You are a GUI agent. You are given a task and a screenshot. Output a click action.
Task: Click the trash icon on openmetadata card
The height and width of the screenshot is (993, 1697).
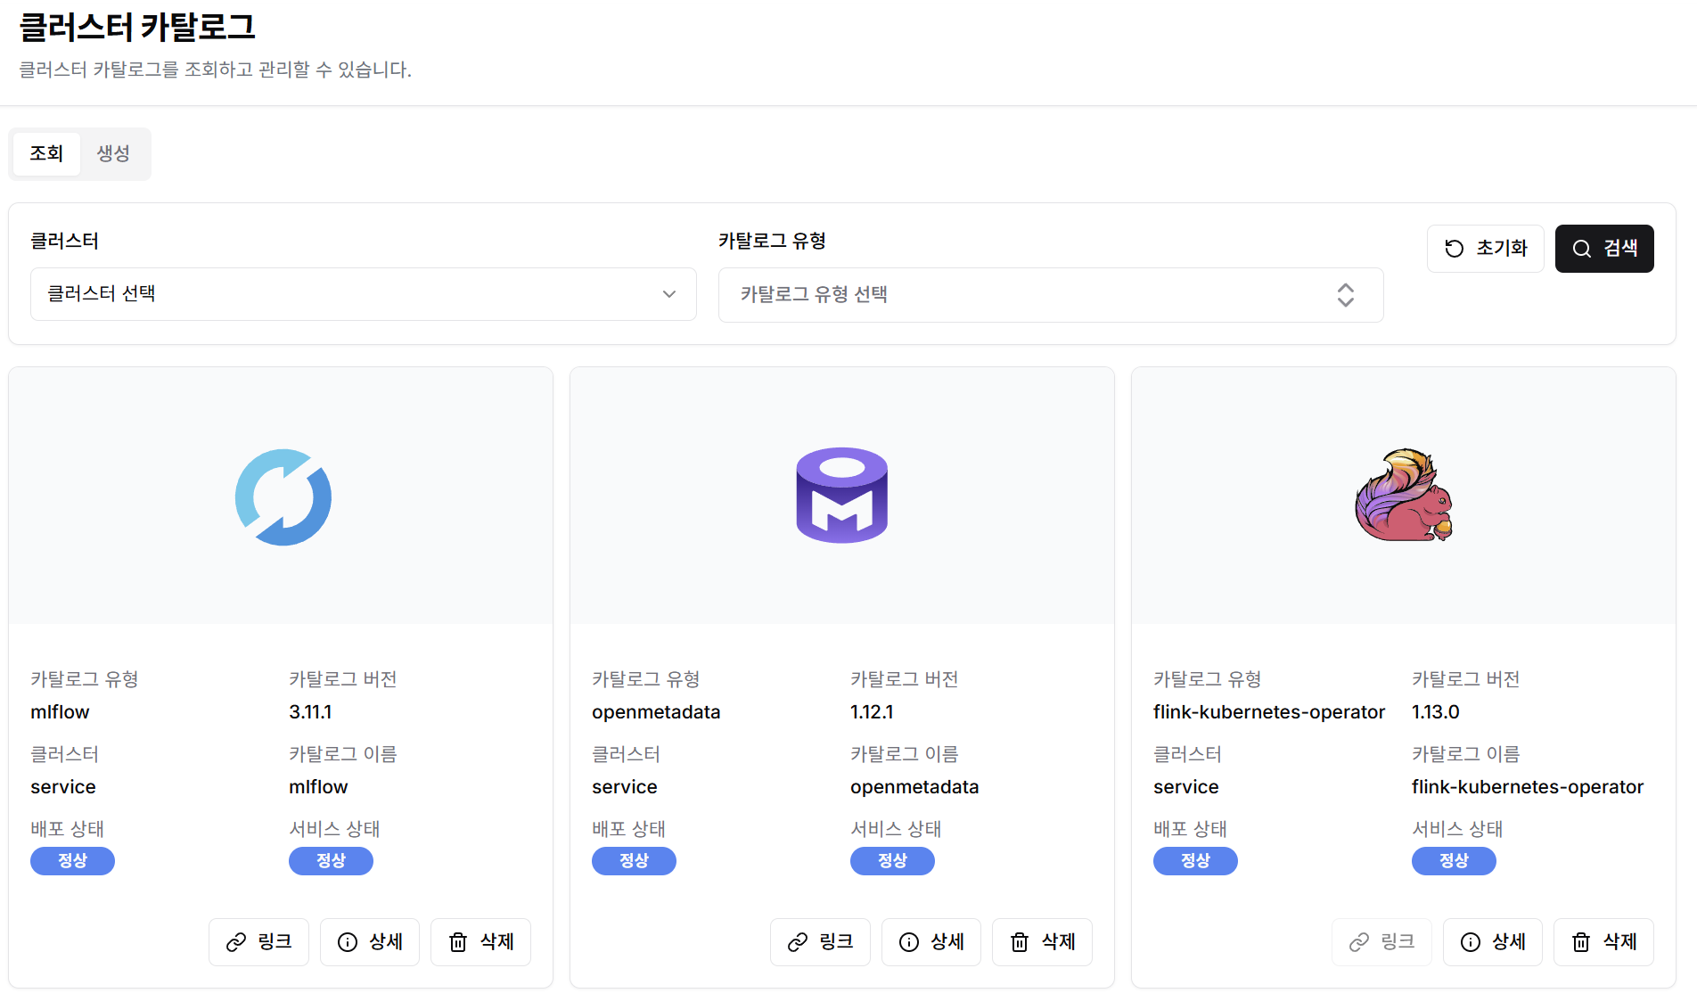click(1020, 942)
